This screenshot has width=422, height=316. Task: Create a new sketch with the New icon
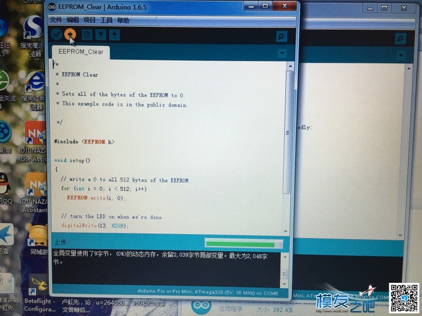[87, 35]
